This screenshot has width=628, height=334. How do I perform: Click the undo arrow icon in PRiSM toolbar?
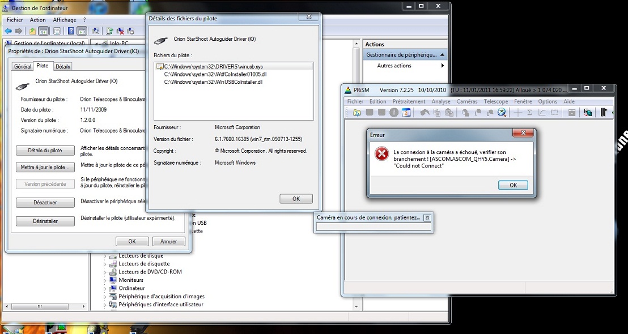pyautogui.click(x=425, y=113)
